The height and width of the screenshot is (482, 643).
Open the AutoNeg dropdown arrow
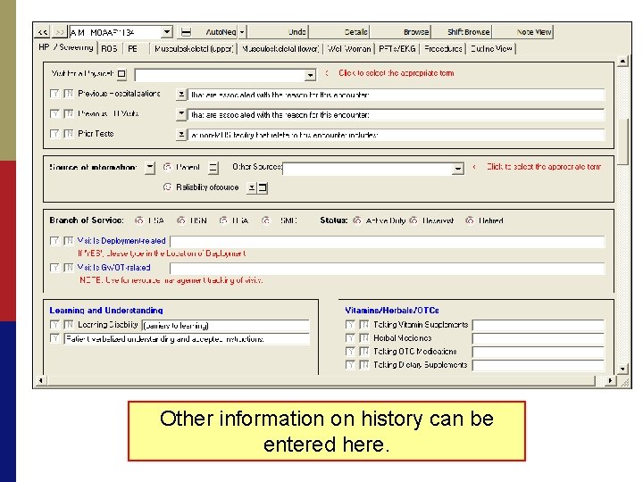(242, 32)
